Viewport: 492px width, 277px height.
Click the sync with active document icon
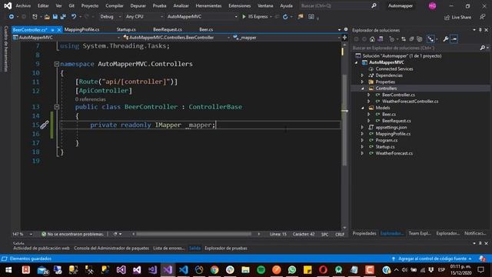[404, 39]
